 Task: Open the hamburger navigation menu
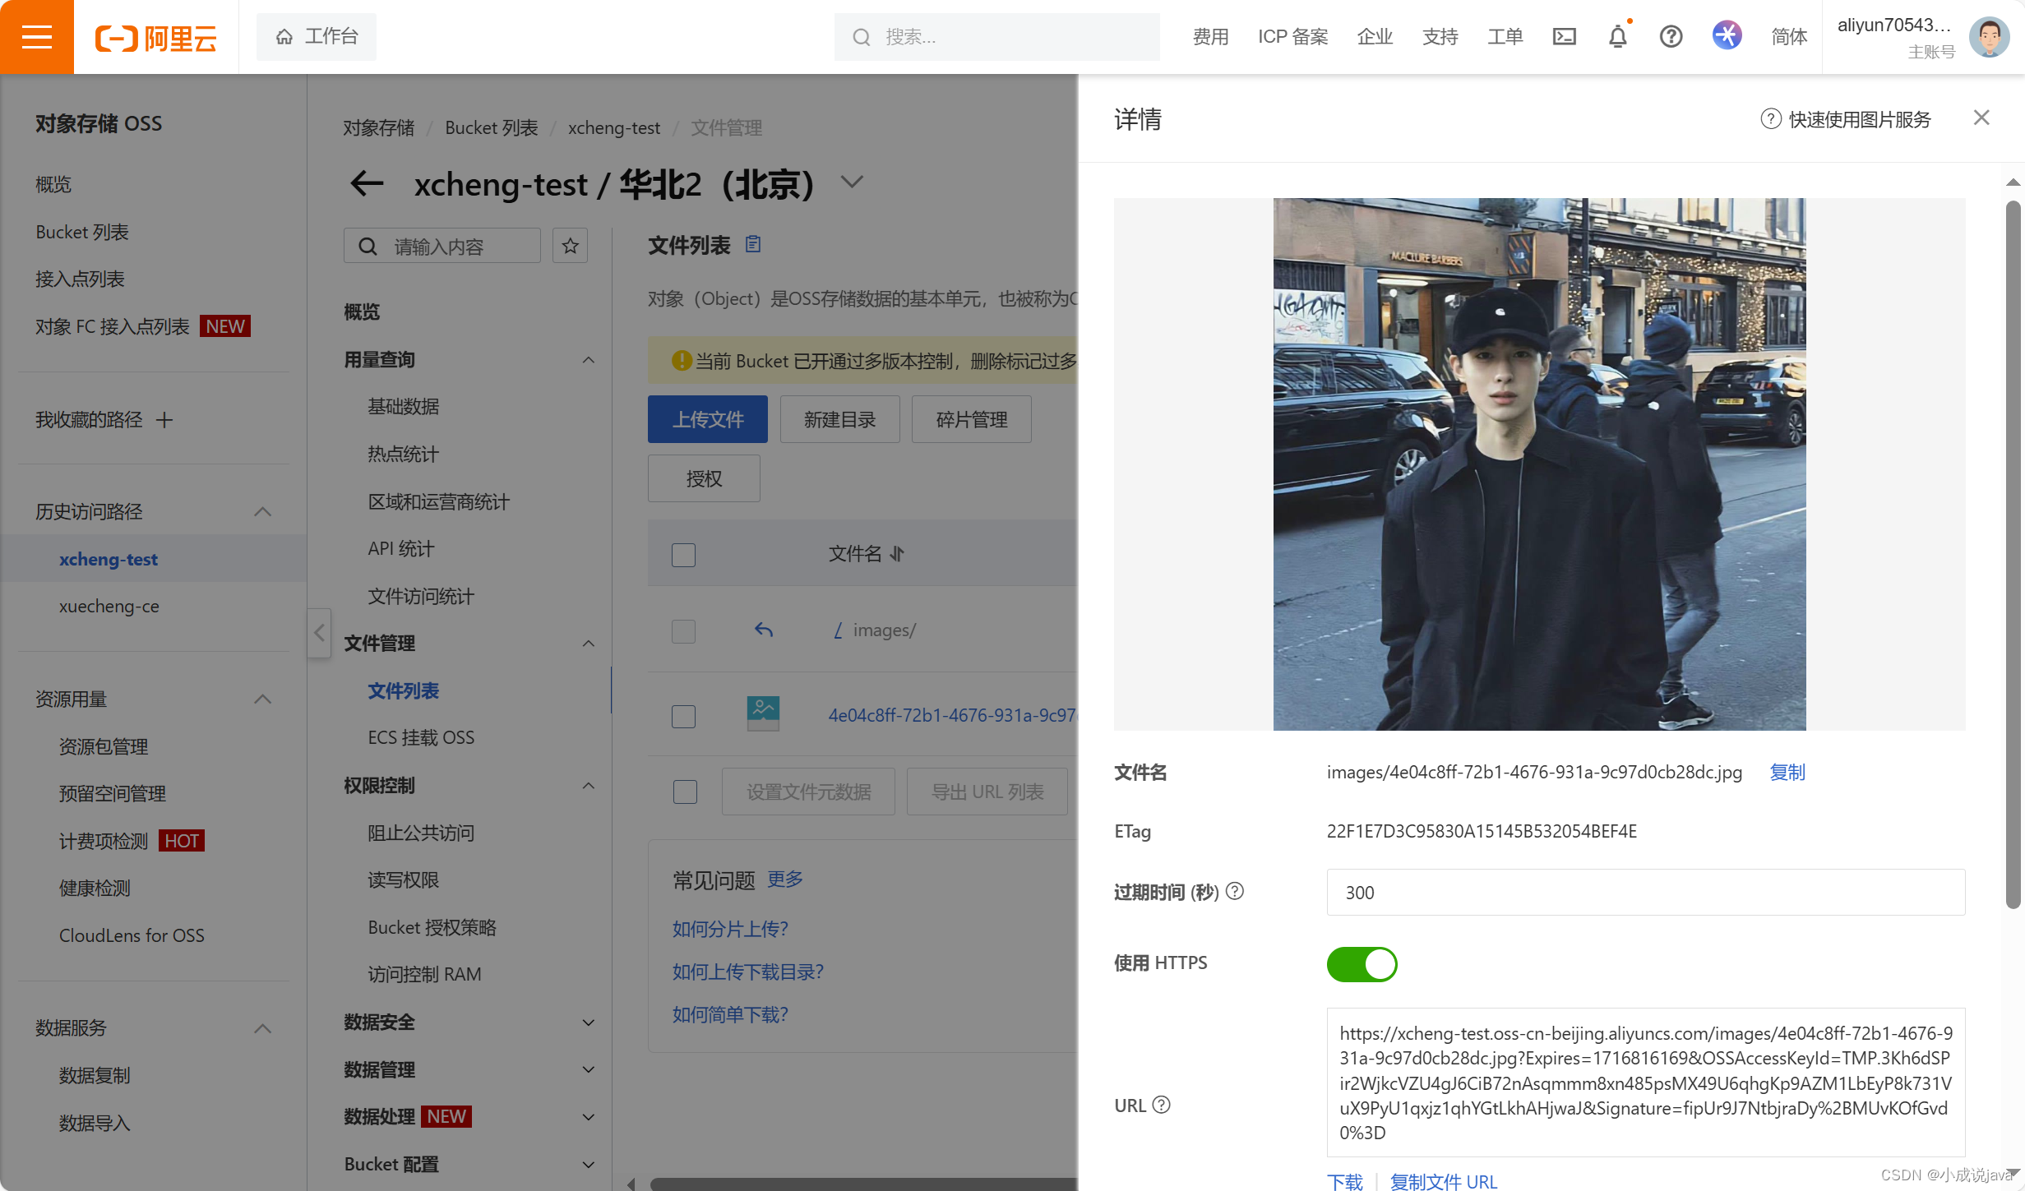coord(36,36)
